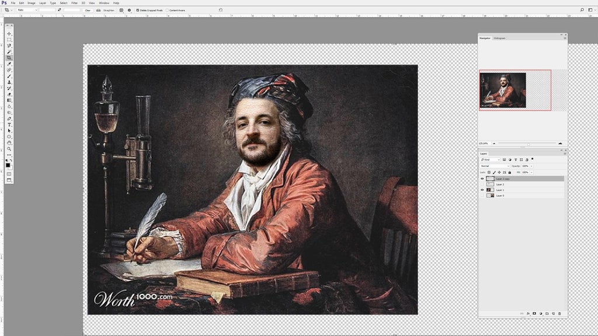Open the layer filter Kind dropdown
This screenshot has height=336, width=598.
[x=490, y=160]
